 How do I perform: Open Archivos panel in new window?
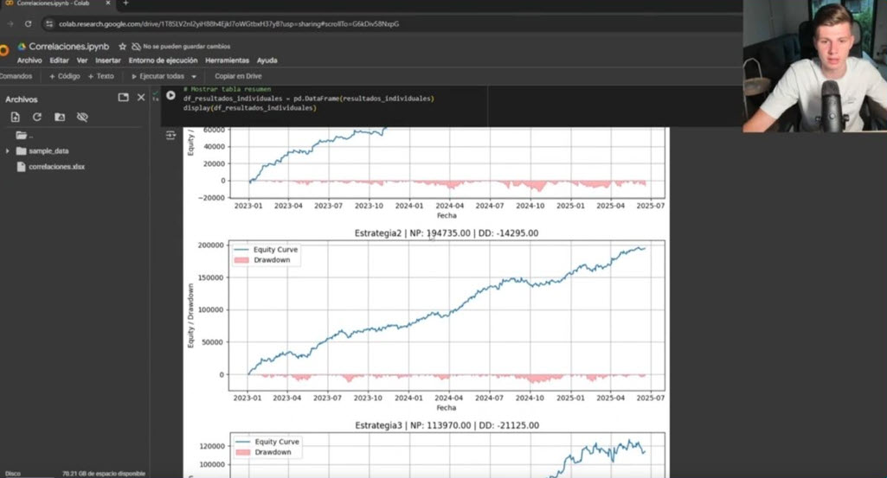point(123,98)
